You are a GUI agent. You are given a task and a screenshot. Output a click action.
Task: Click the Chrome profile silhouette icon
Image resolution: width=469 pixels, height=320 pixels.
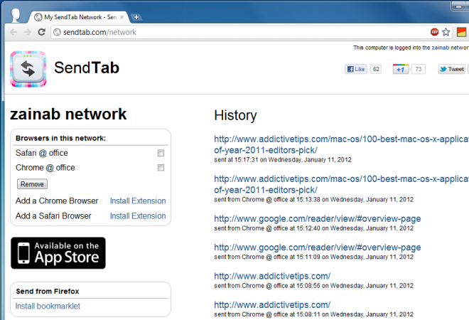pos(15,16)
